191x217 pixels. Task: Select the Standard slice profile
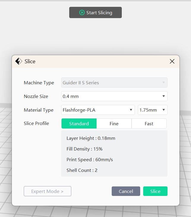click(79, 123)
